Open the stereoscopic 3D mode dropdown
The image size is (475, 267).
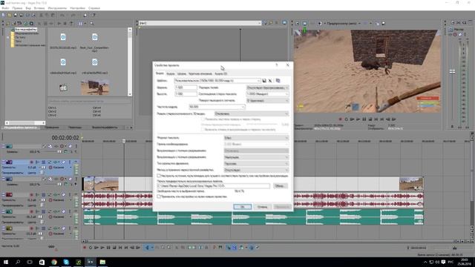pyautogui.click(x=252, y=113)
